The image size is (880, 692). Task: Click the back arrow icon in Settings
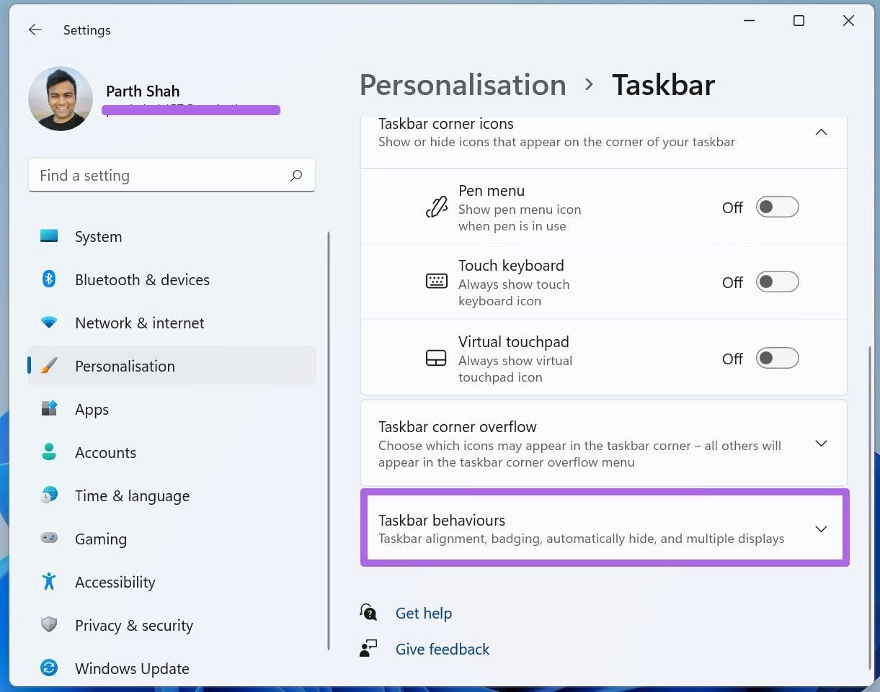(35, 30)
